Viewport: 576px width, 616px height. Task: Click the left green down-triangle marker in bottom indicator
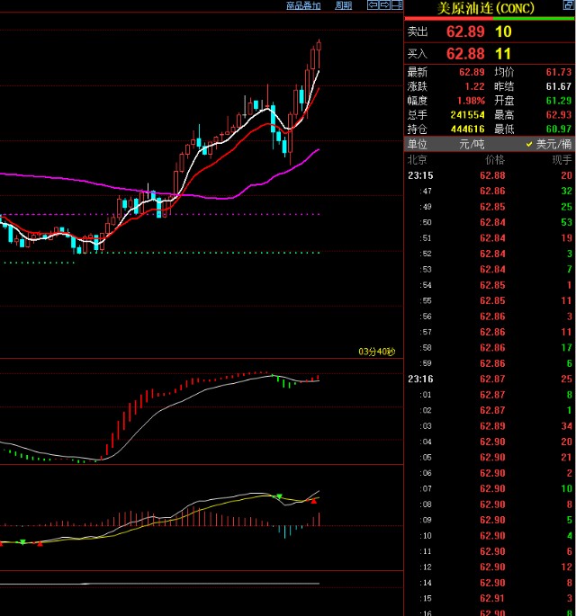[x=22, y=542]
